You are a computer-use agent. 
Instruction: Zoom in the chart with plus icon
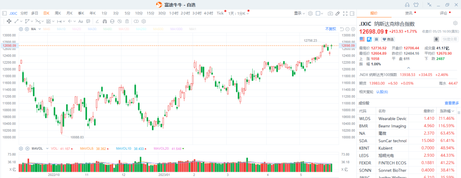pyautogui.click(x=353, y=29)
